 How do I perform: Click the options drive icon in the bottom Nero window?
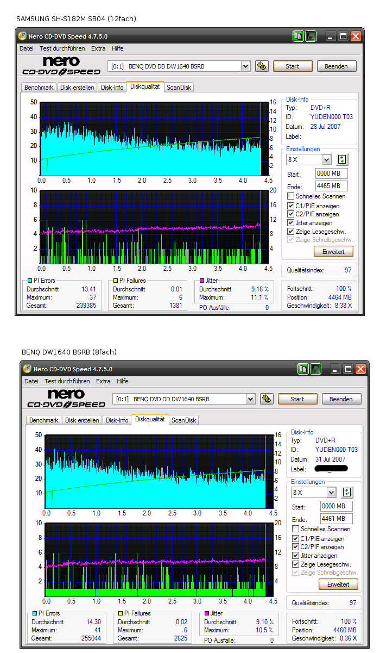click(x=267, y=399)
